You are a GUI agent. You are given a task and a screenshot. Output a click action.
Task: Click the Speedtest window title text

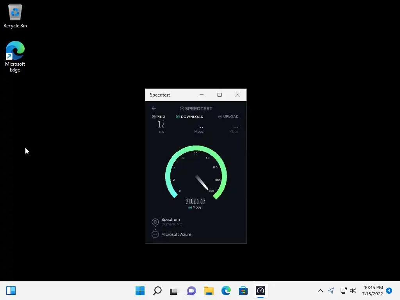[160, 95]
